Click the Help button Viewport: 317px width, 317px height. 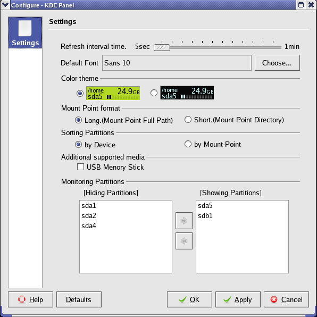point(30,299)
